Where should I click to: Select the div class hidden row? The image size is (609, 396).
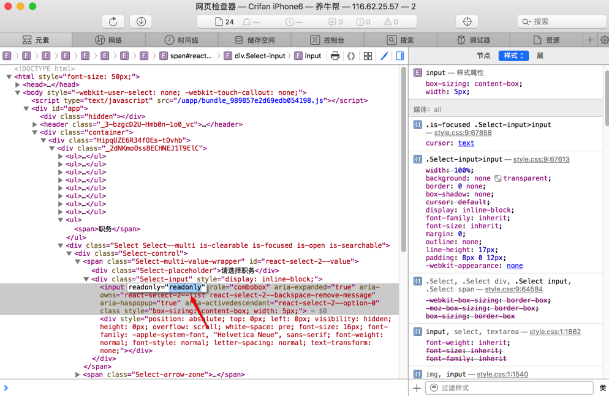[x=93, y=116]
